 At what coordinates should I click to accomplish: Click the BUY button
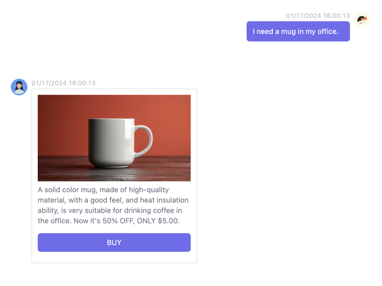click(x=114, y=242)
